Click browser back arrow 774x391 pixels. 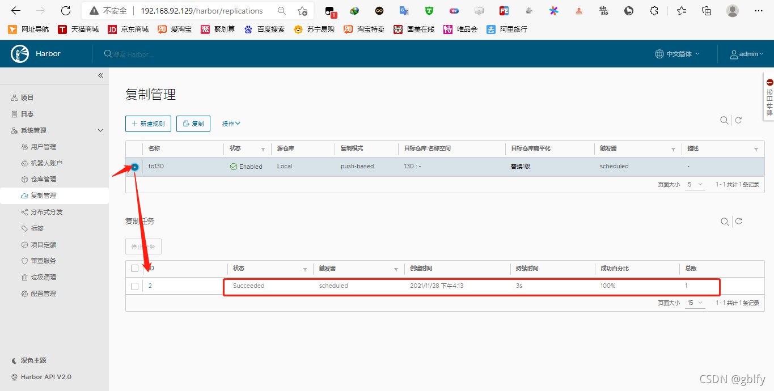[x=16, y=11]
